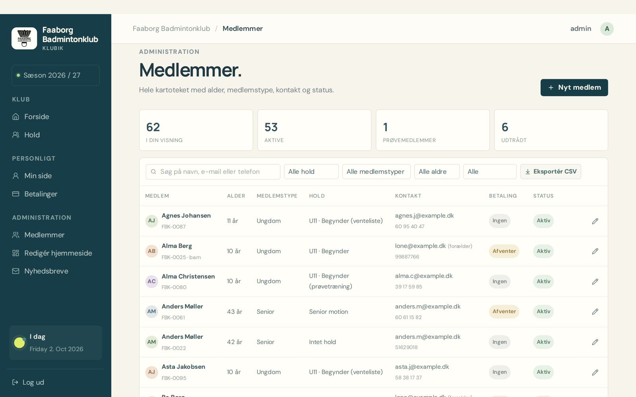The image size is (636, 397).
Task: Click the 6 Udtrådt stat card
Action: pos(551,130)
